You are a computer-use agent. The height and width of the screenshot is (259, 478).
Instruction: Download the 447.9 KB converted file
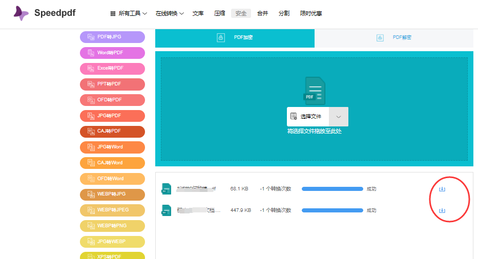(442, 210)
